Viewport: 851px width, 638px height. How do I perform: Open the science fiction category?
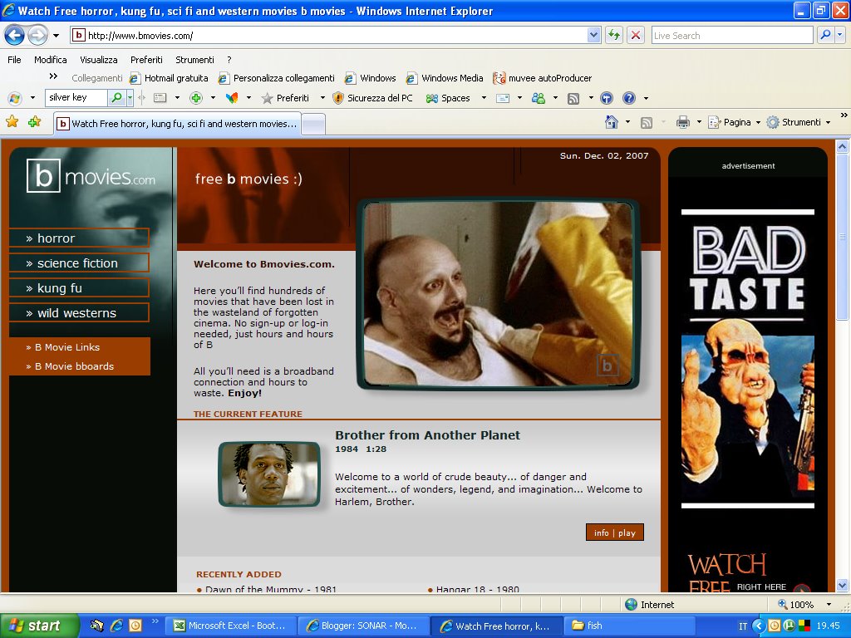click(79, 263)
